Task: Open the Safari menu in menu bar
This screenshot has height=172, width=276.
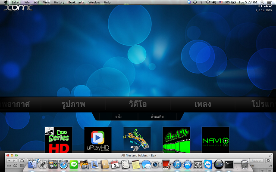Action: pyautogui.click(x=16, y=2)
